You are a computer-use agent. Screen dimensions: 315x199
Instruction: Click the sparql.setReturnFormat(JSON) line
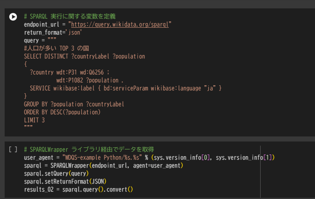(x=66, y=181)
